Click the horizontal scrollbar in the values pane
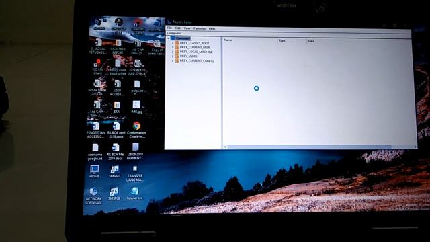Viewport: 430px width, 242px height. point(309,147)
